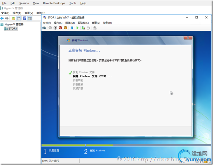Click the forward arrow in Hyper-V Manager toolbar
This screenshot has width=213, height=165.
pos(7,18)
